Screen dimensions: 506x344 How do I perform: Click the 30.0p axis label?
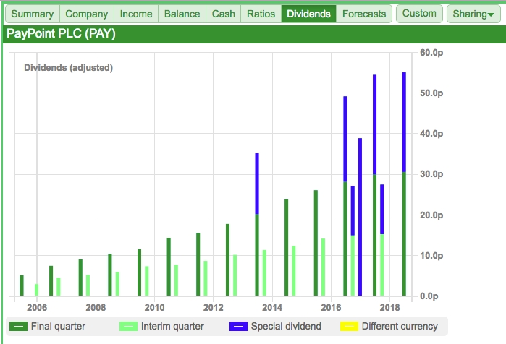point(431,174)
